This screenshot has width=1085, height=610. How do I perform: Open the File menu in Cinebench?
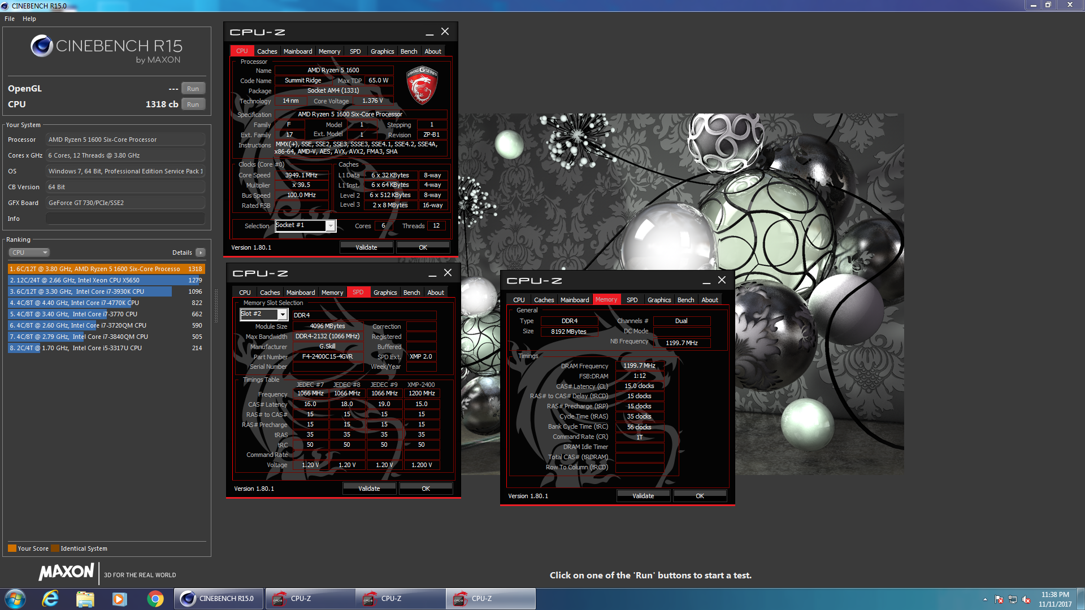10,19
